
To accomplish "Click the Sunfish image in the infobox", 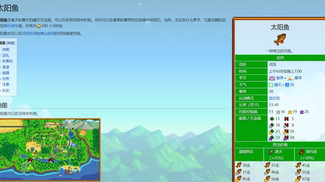I will pos(280,39).
